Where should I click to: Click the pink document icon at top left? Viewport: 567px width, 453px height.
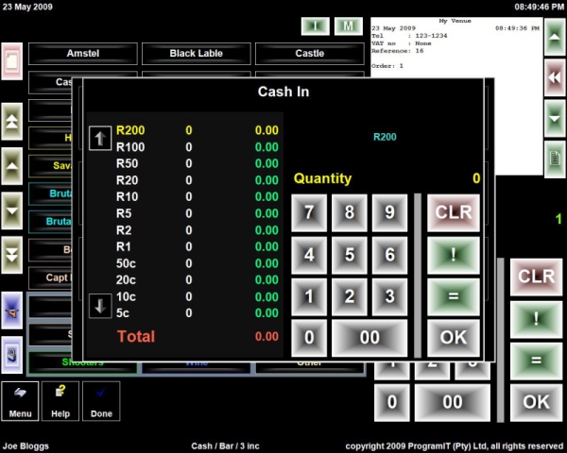click(12, 62)
